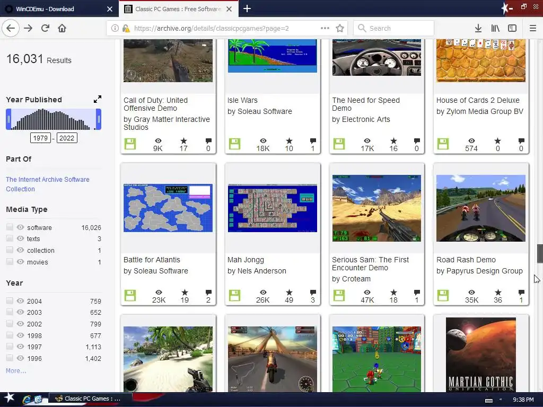Screen dimensions: 543x407
Task: Click the floppy disk icon on Isle Wars
Action: (234, 144)
